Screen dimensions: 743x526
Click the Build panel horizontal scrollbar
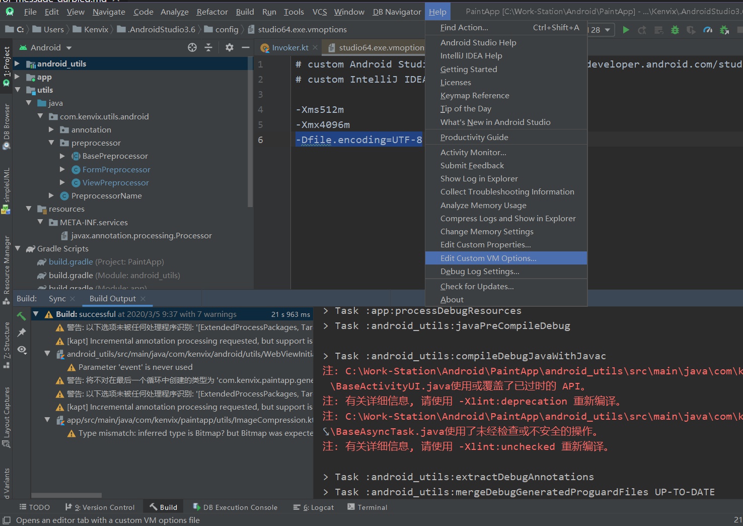point(66,495)
